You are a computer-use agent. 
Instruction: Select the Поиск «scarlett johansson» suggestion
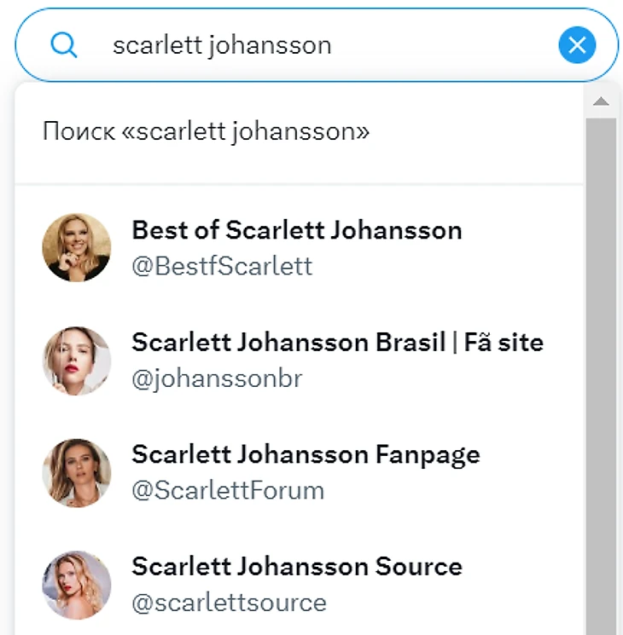click(x=206, y=132)
